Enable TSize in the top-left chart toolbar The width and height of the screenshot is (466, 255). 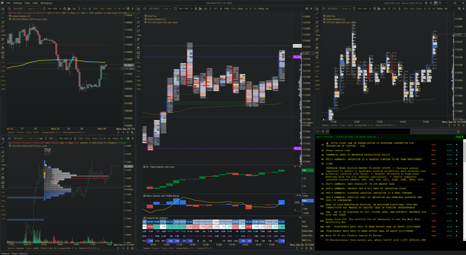(102, 9)
